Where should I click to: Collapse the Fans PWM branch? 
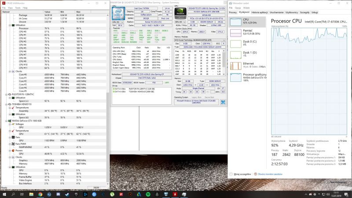point(10,144)
